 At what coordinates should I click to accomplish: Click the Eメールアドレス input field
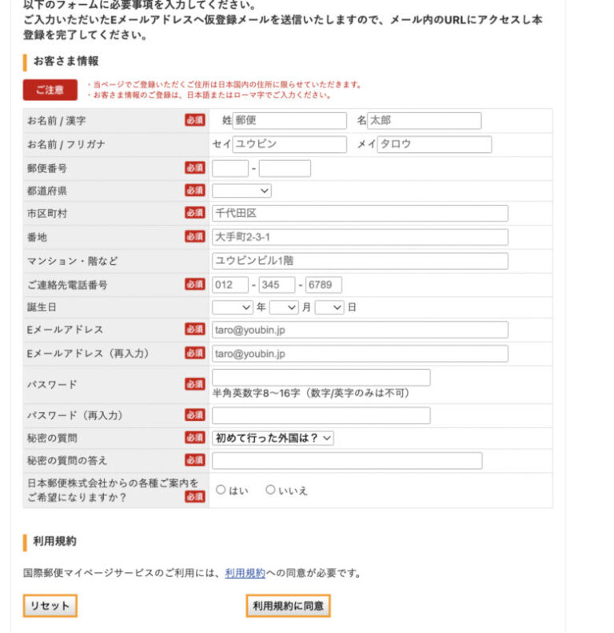[360, 330]
